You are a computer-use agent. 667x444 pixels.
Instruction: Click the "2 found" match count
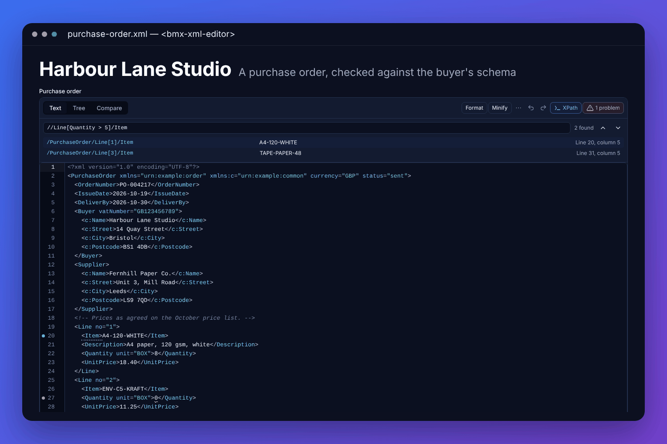point(584,128)
